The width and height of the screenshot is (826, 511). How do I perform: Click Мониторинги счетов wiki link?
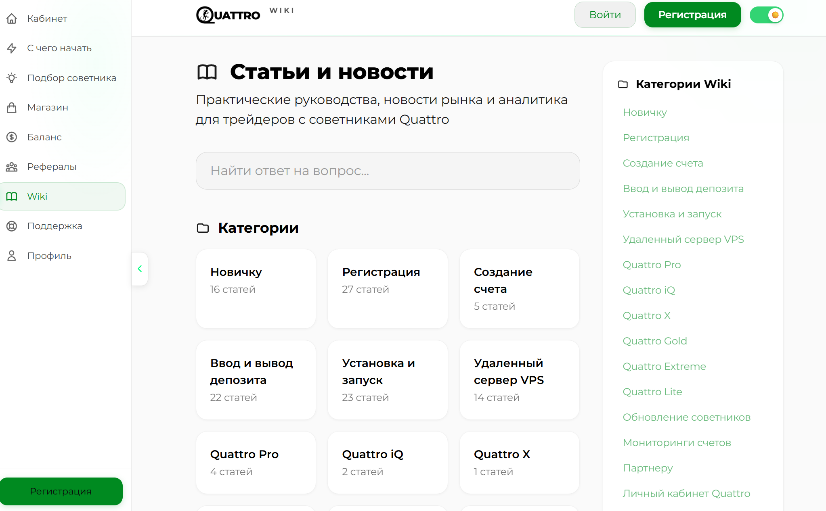pyautogui.click(x=677, y=443)
